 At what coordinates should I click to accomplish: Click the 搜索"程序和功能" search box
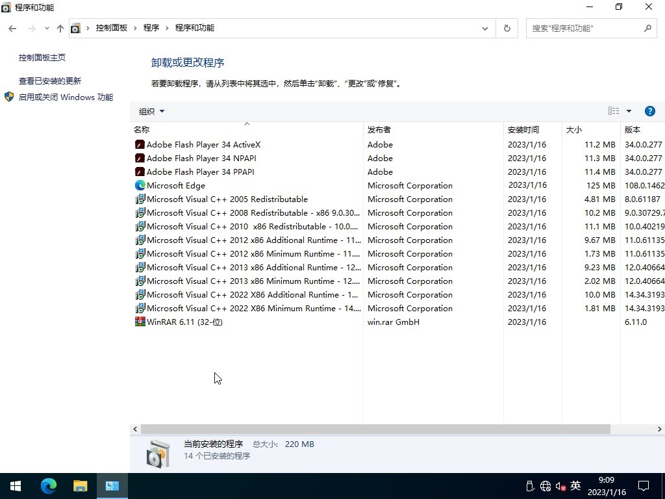click(x=584, y=29)
